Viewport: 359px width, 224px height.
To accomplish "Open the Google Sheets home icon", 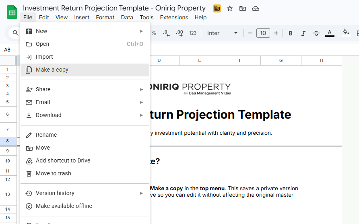I will [x=12, y=12].
